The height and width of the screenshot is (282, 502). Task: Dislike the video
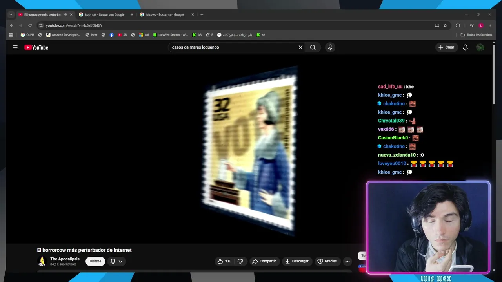pyautogui.click(x=240, y=261)
